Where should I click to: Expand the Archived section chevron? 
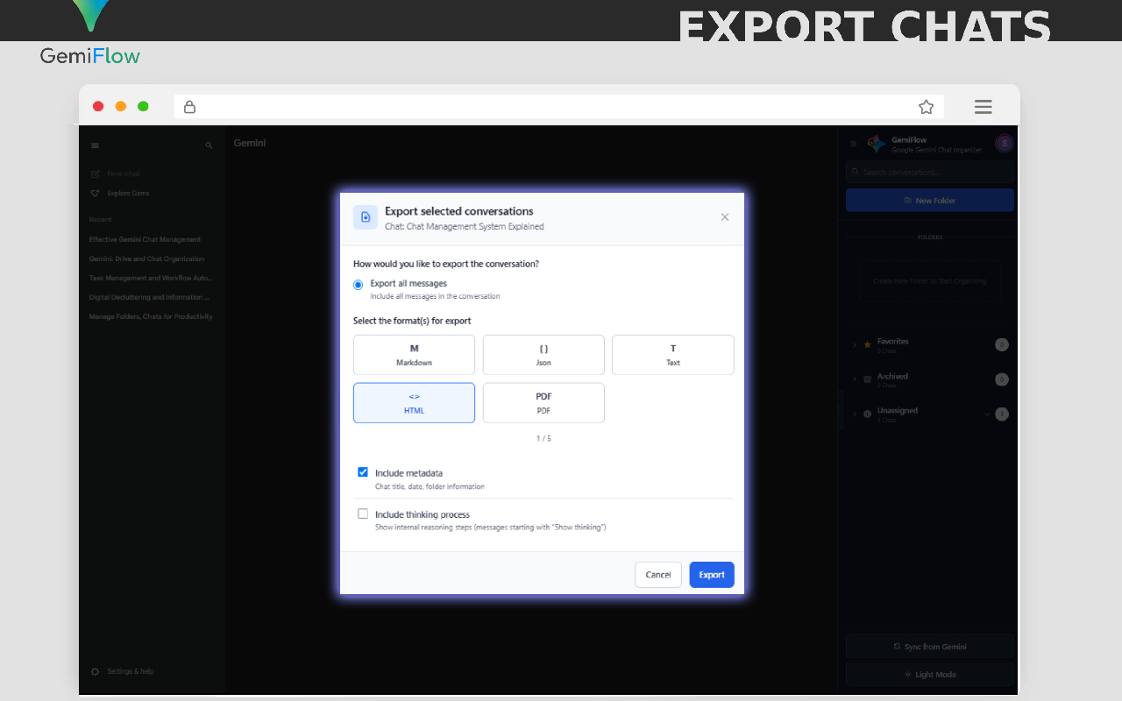[x=855, y=379]
